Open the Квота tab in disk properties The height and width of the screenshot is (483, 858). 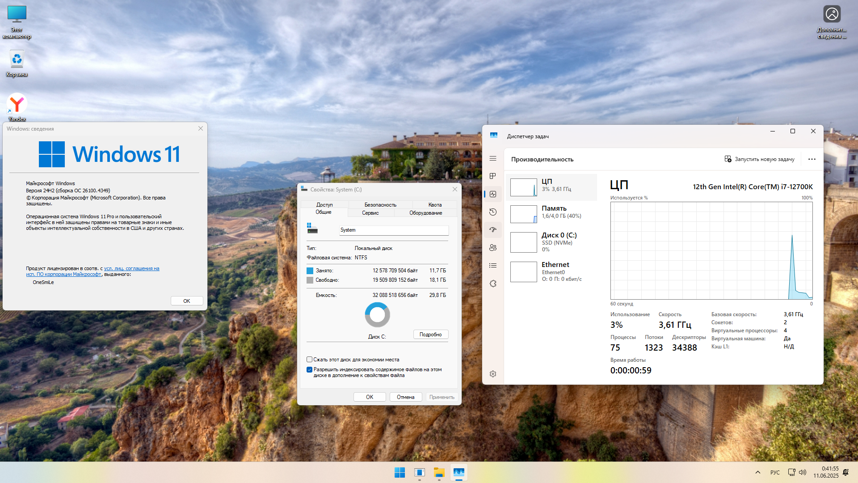[434, 204]
